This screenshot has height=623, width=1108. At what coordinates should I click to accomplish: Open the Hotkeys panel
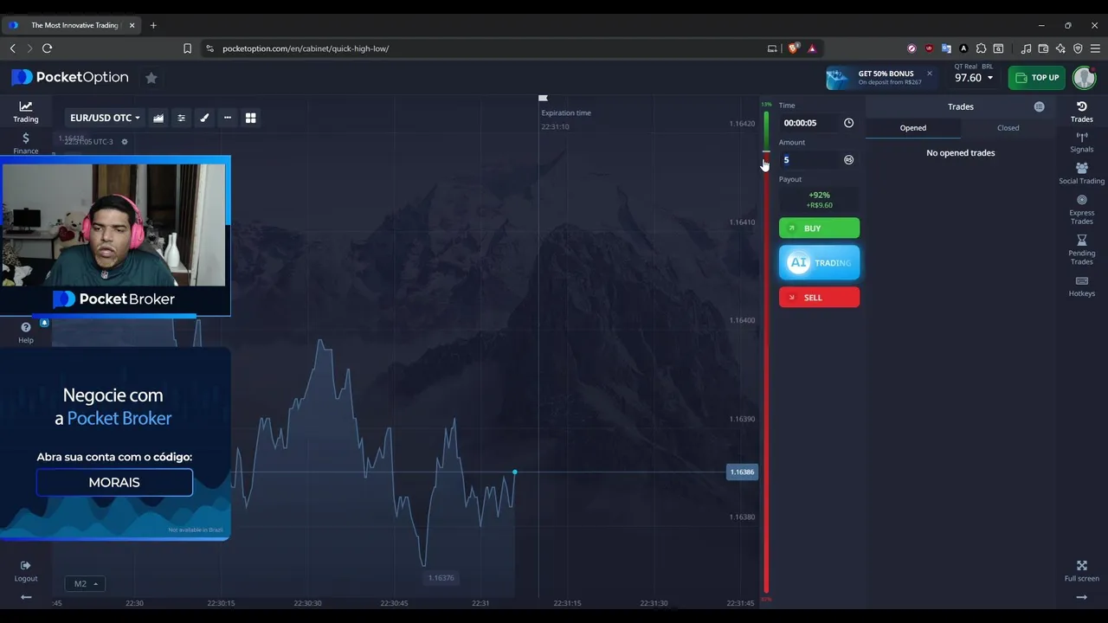[1082, 286]
